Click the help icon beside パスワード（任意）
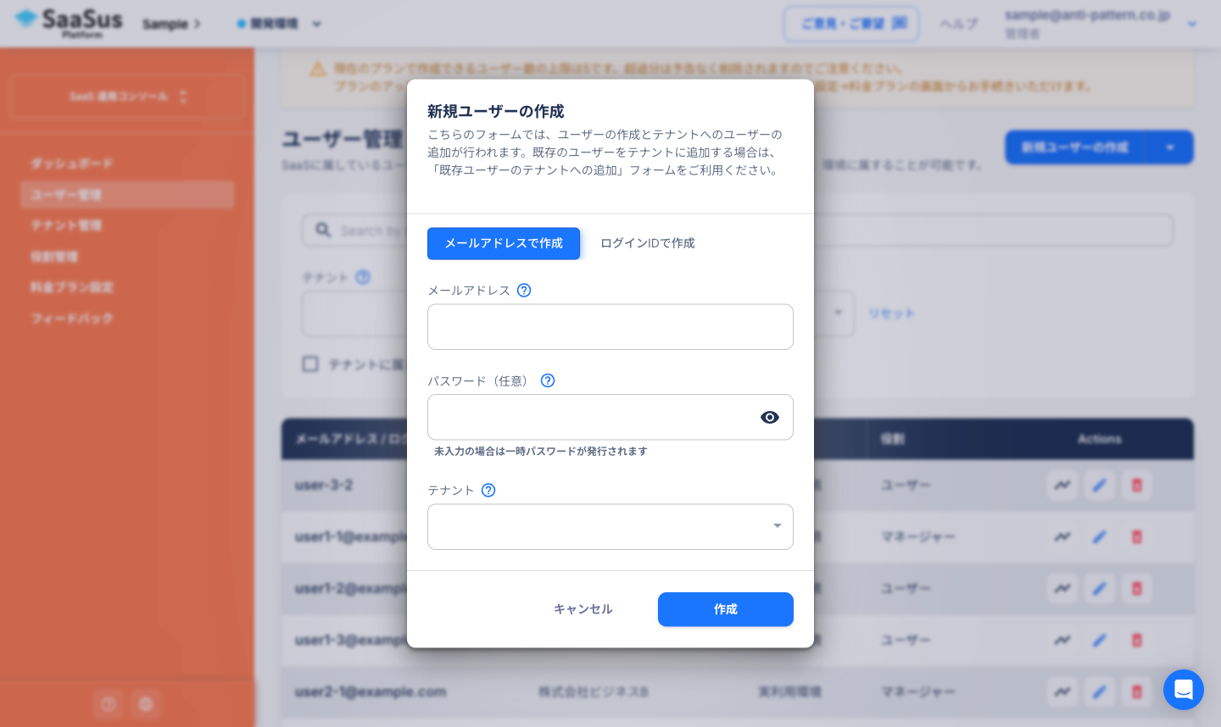Screen dimensions: 1221x727 pos(547,381)
